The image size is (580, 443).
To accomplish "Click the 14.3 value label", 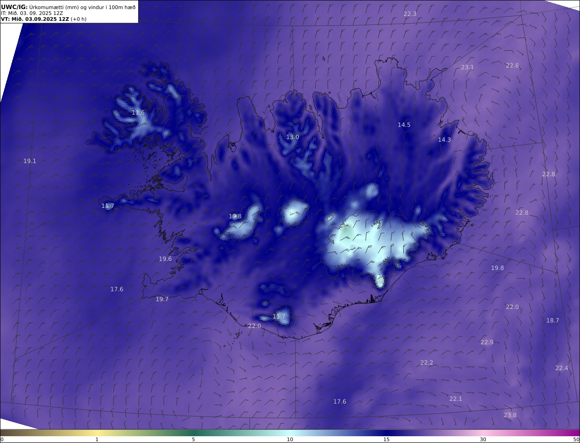I will (444, 140).
